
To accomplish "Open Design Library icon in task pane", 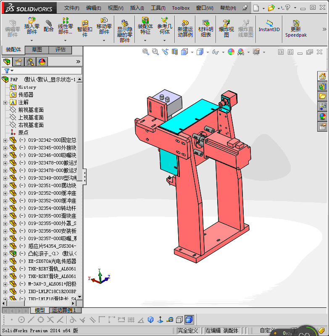I will click(x=322, y=86).
